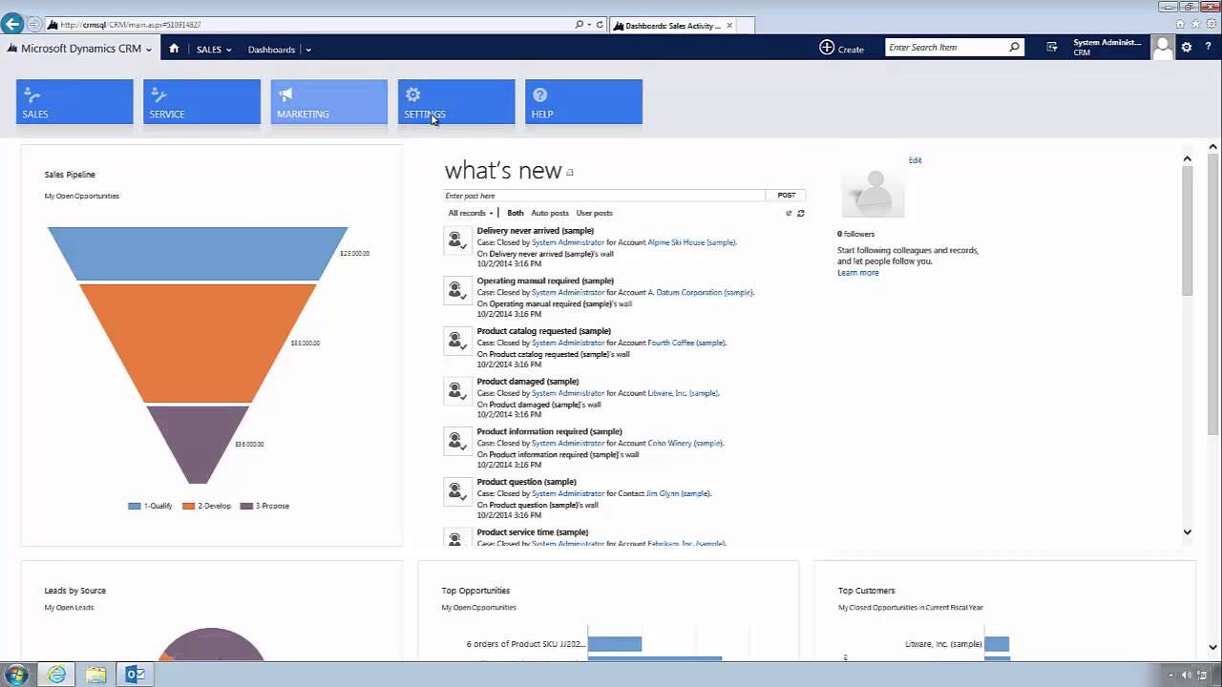This screenshot has height=687, width=1222.
Task: Go to CRM home icon
Action: click(174, 49)
